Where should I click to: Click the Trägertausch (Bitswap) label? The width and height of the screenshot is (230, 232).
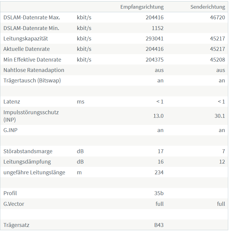32,81
